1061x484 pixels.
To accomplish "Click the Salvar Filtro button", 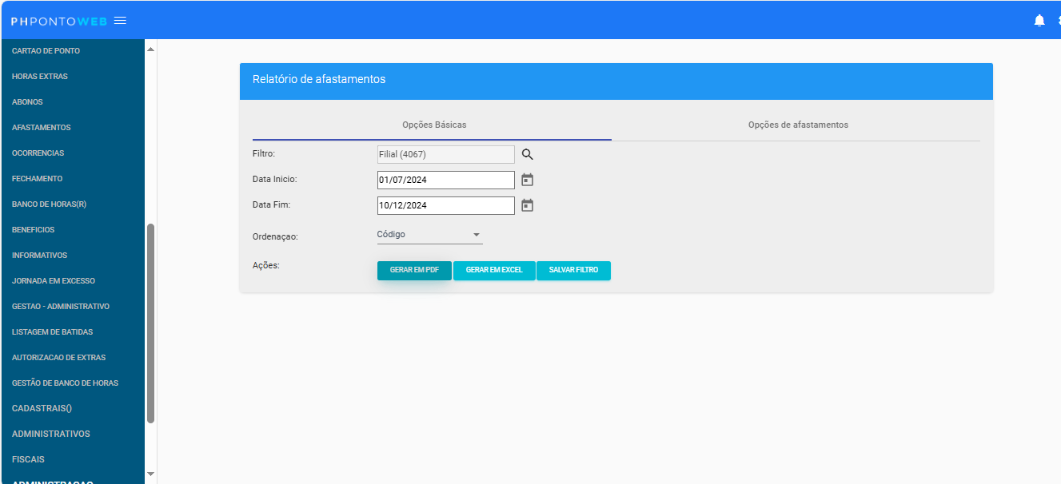I will (573, 270).
